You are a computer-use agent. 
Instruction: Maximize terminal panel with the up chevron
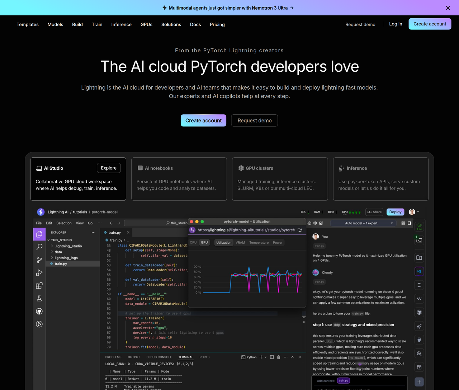[x=293, y=357]
